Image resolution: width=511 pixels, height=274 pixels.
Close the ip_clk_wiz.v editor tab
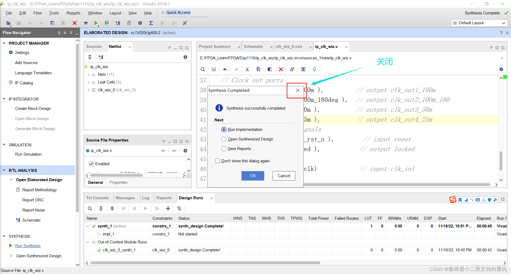point(346,47)
